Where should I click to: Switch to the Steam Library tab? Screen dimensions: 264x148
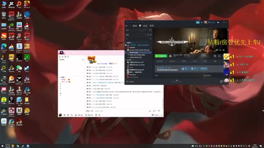coord(140,26)
